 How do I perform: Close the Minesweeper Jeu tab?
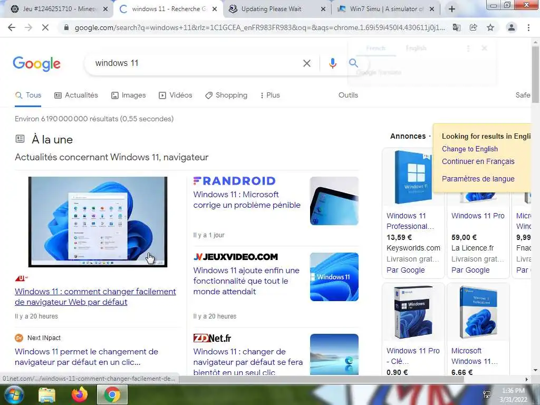pos(105,9)
